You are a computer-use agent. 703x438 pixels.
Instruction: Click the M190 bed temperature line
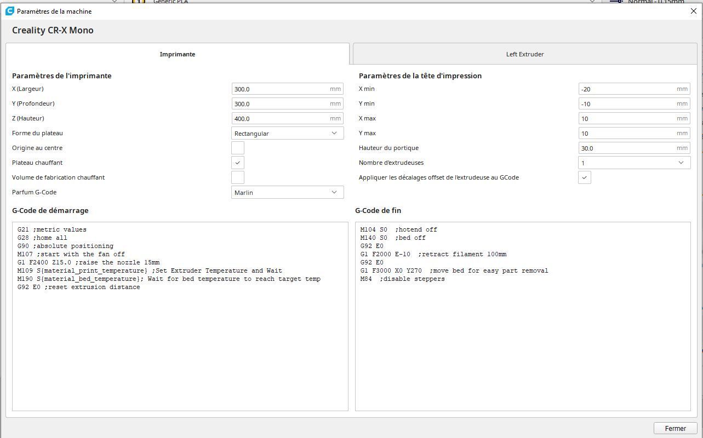click(169, 279)
